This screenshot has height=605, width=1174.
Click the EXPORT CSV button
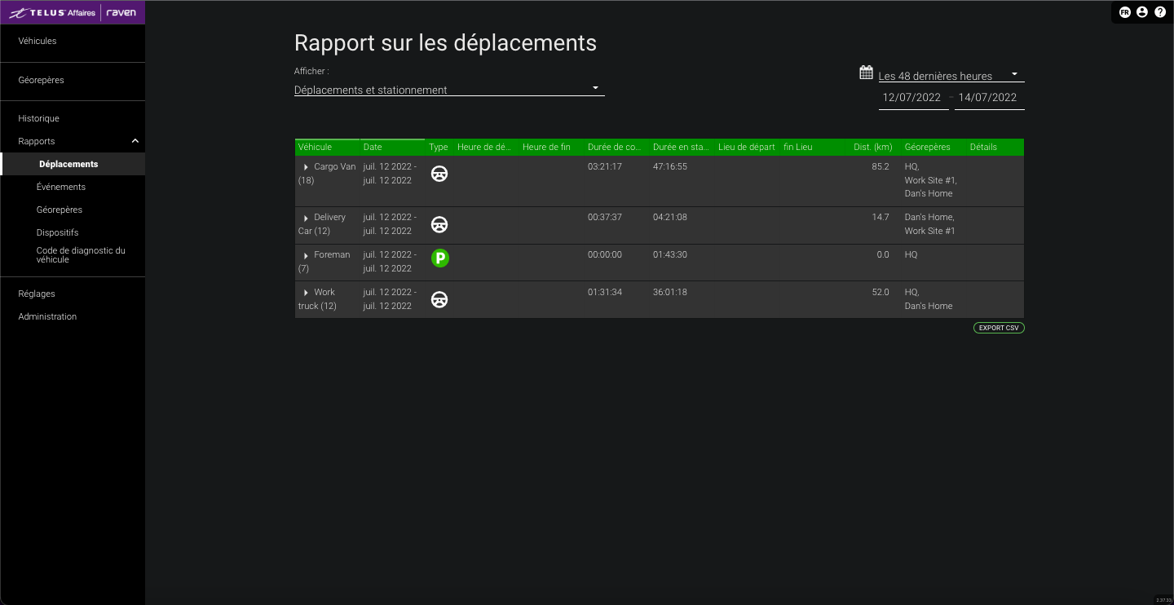point(999,328)
